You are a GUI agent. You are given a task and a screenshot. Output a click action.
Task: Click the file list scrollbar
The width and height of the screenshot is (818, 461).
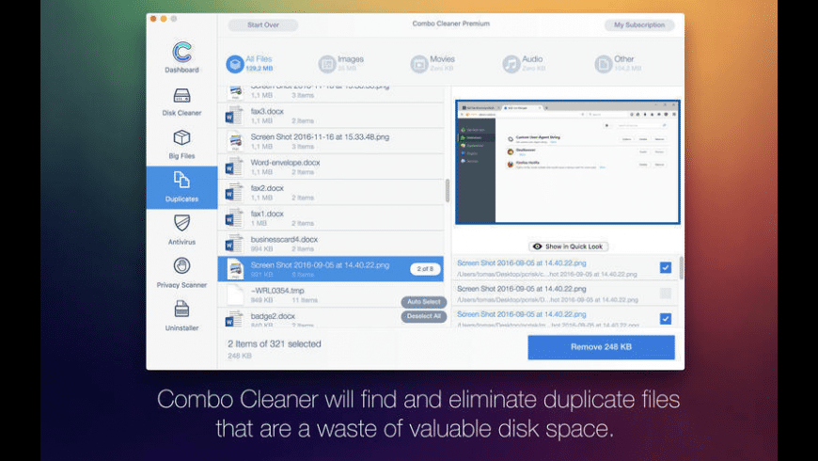click(x=448, y=191)
